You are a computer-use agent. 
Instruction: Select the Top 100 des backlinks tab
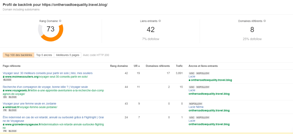click(18, 55)
